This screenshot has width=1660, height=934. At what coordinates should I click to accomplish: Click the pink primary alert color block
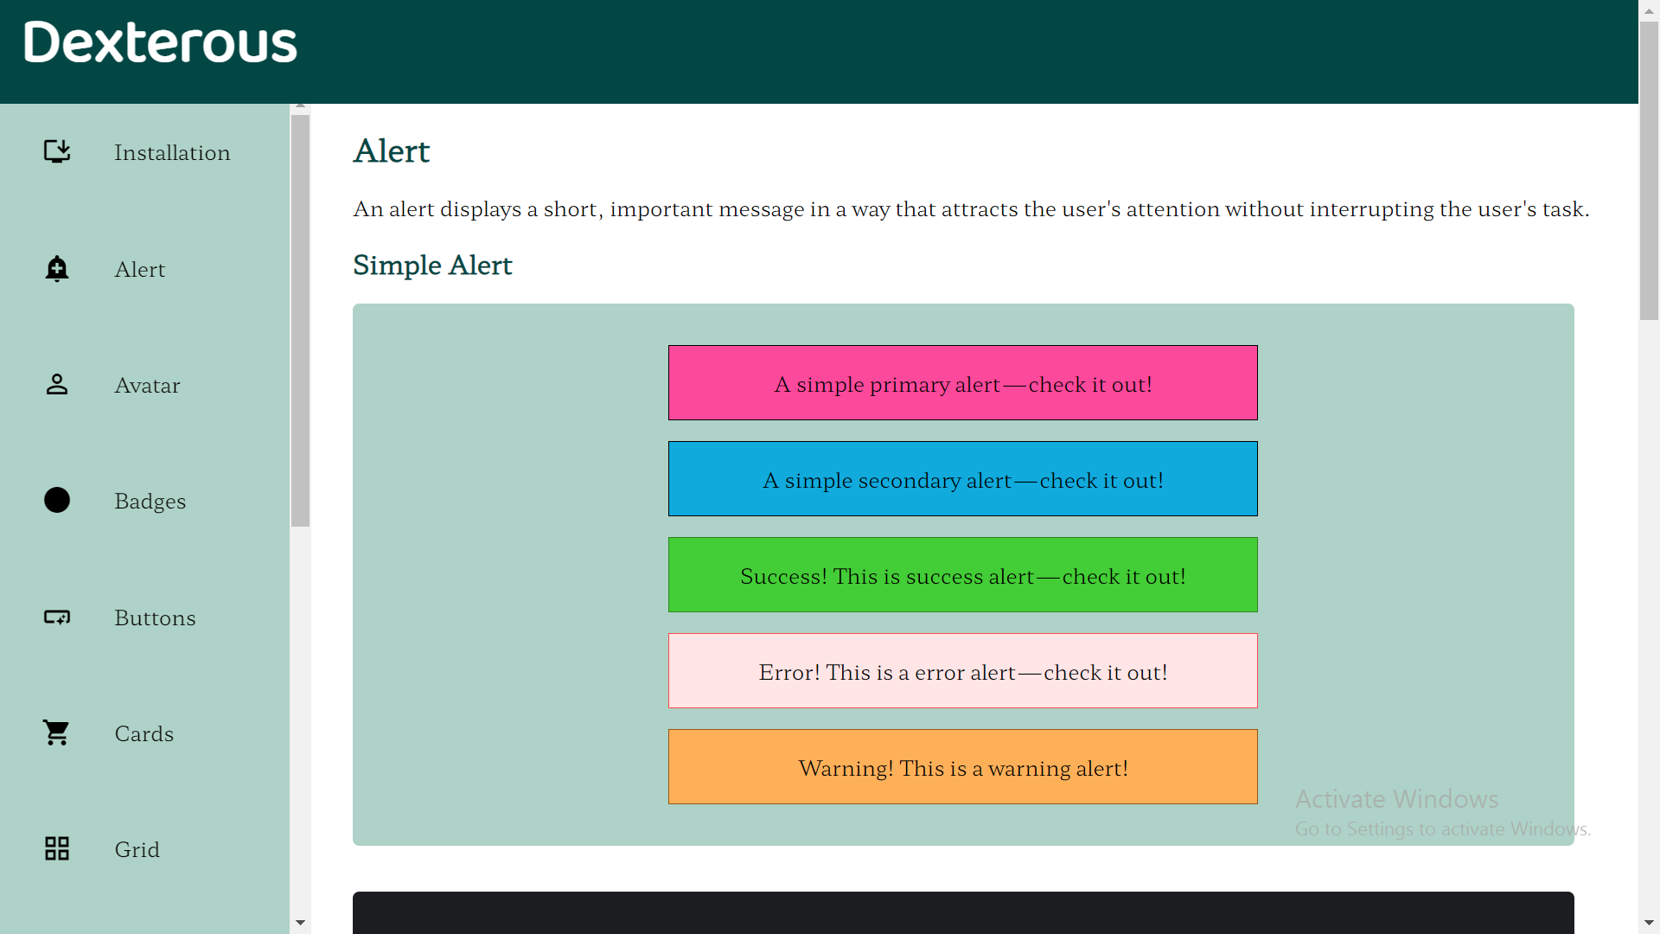[962, 382]
